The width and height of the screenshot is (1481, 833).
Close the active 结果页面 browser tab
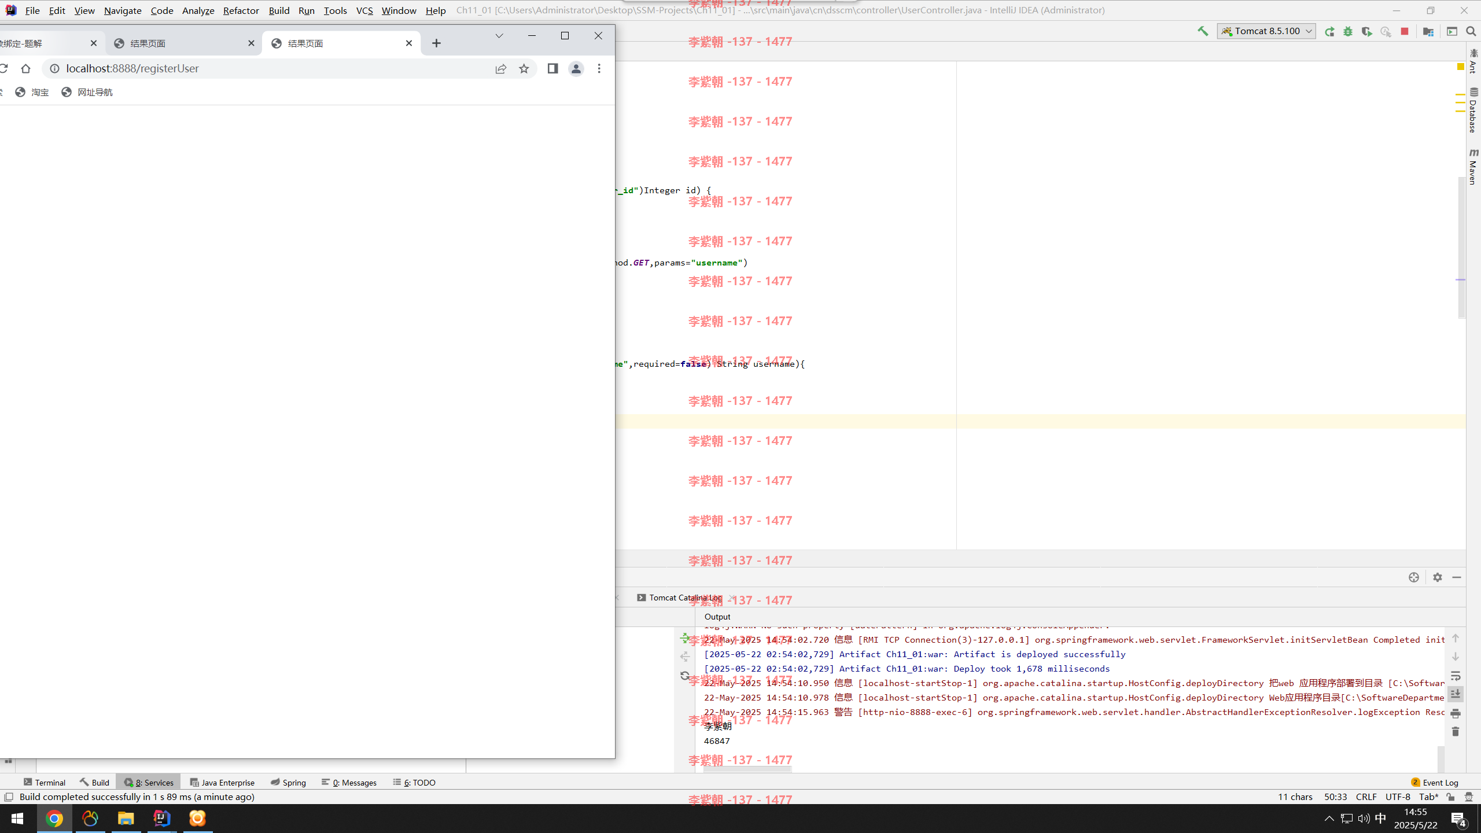point(409,43)
